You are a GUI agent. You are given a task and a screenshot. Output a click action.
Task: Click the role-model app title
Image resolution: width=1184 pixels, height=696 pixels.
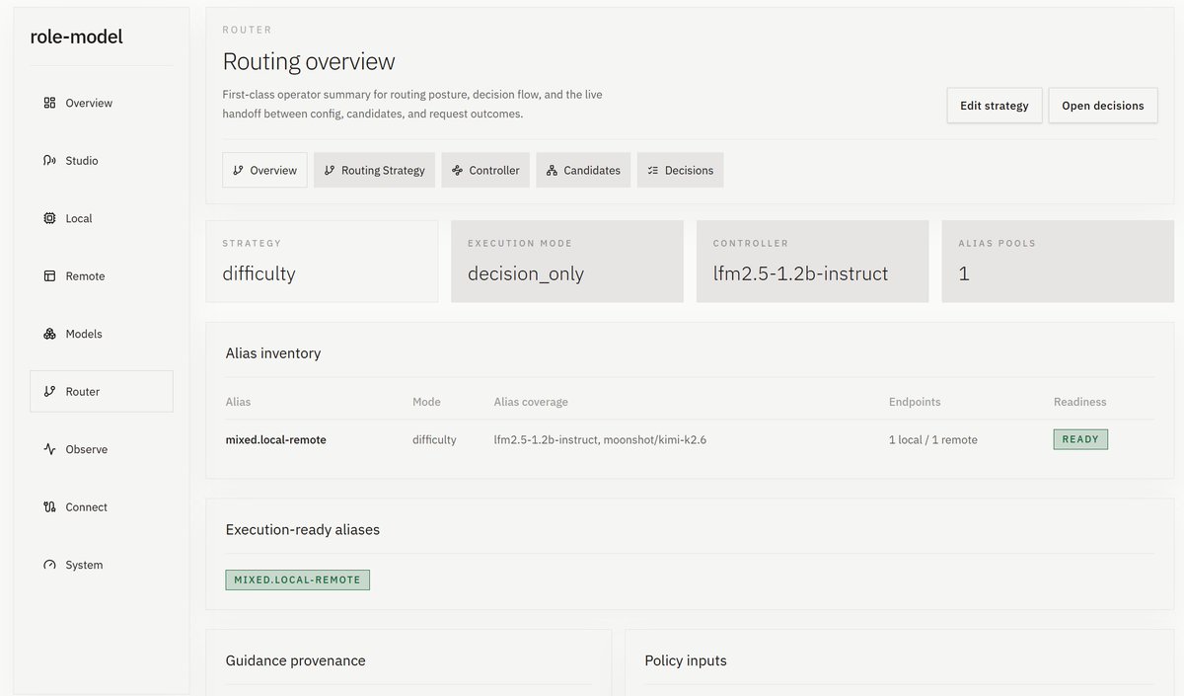77,38
